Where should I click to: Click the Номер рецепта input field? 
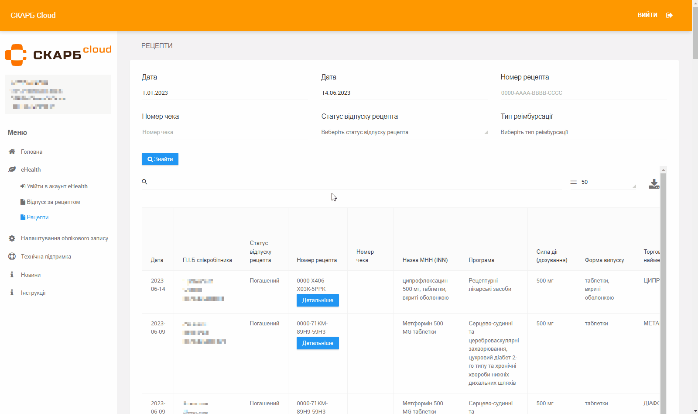[x=583, y=93]
